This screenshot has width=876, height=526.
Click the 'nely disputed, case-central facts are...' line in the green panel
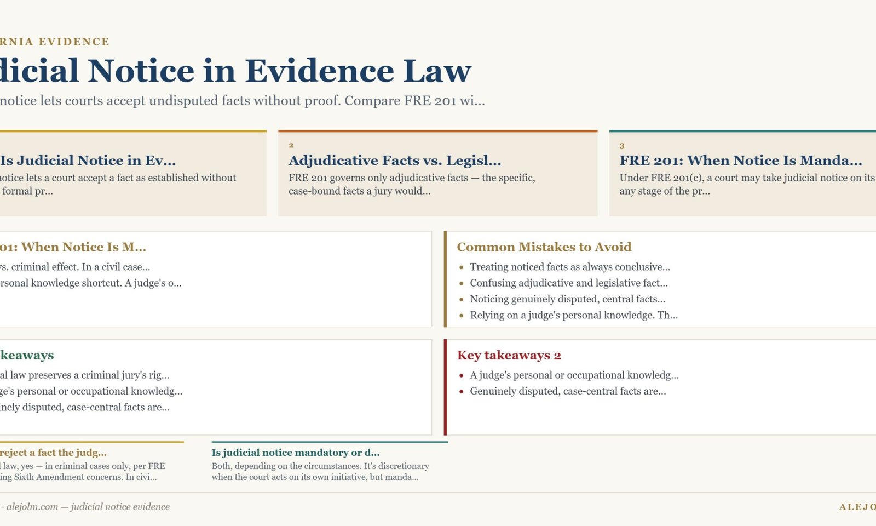(85, 407)
